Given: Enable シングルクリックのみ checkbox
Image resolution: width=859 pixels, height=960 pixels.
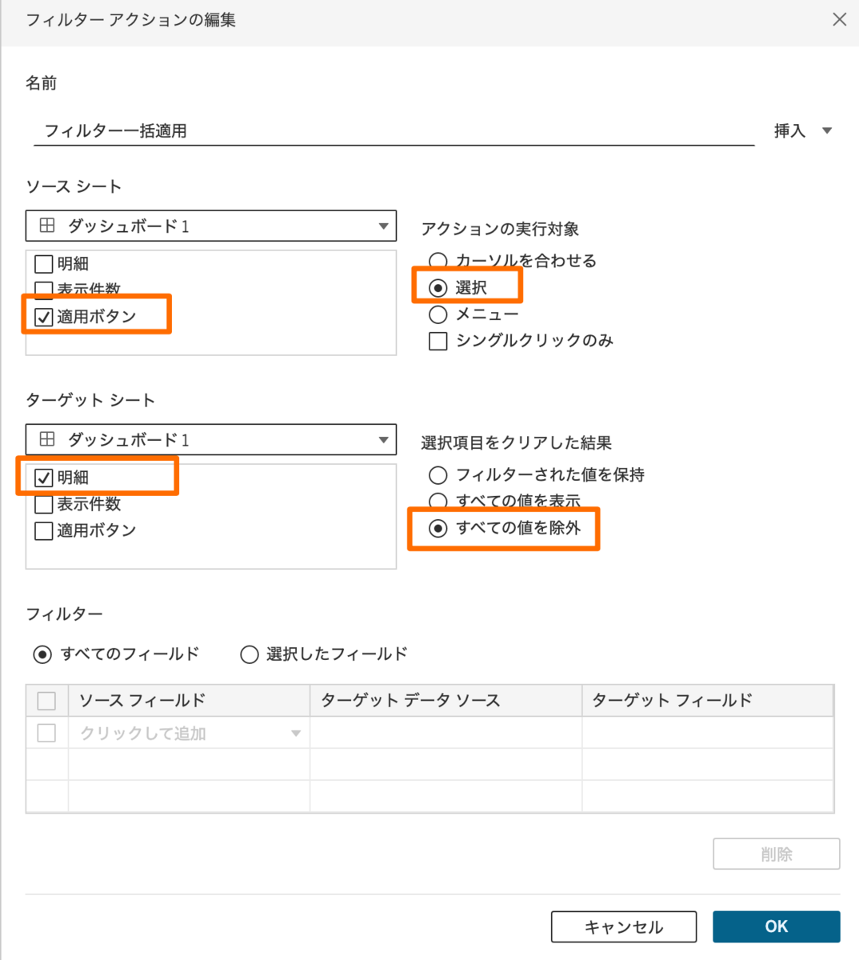Looking at the screenshot, I should click(x=438, y=341).
